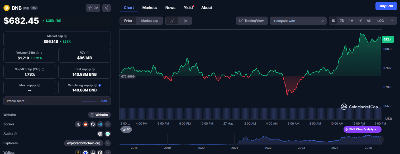
Task: Open the About tab
Action: click(207, 8)
